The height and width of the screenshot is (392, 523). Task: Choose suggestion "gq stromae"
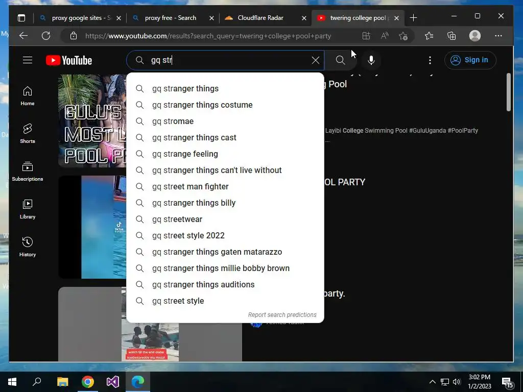[x=225, y=121]
